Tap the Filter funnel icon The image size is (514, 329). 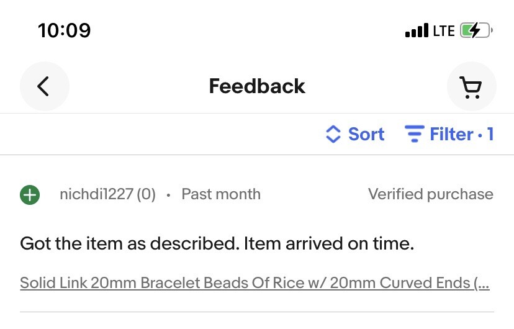[x=414, y=133]
